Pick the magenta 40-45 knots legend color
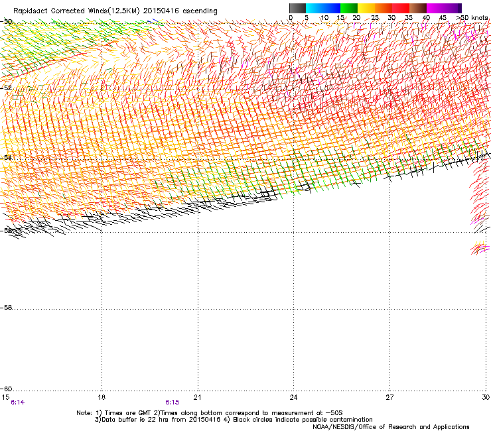491x431 pixels. click(435, 8)
